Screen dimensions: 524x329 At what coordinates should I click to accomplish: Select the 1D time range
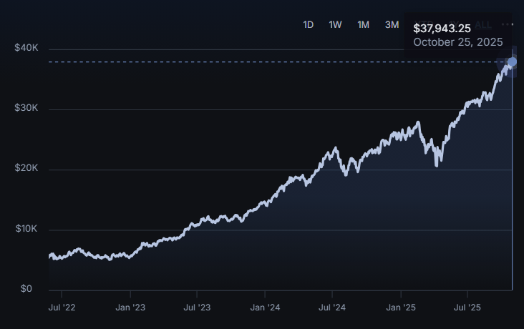click(x=308, y=25)
